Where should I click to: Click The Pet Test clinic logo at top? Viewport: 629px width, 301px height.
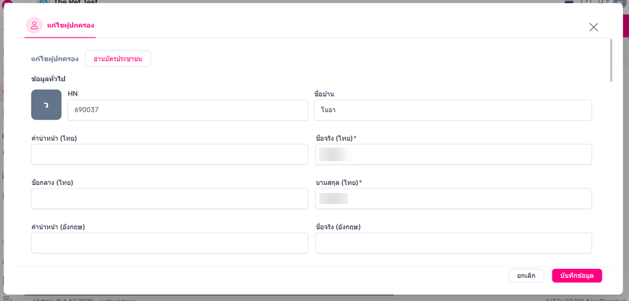[42, 1]
